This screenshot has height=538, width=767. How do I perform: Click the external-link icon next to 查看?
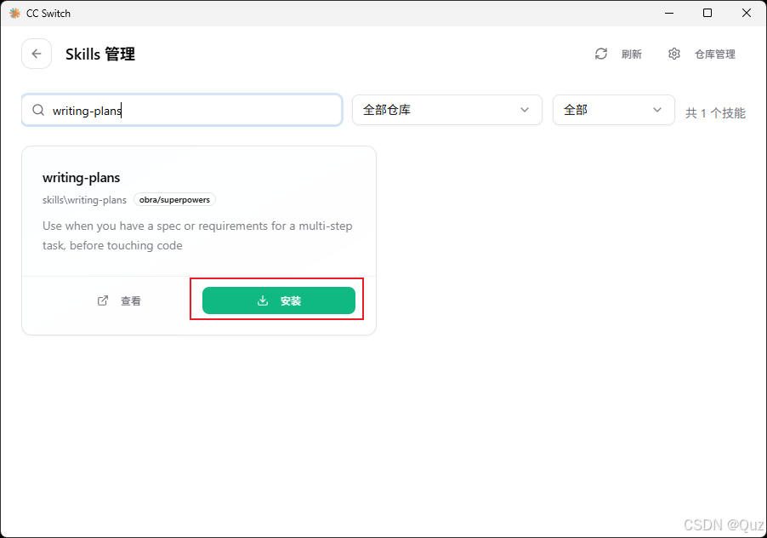[102, 300]
